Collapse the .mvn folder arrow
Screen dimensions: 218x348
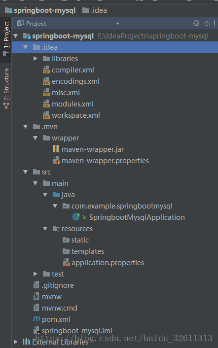coord(26,127)
